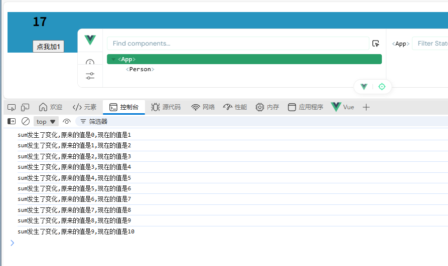The width and height of the screenshot is (448, 266).
Task: Toggle the console sidebar panel icon
Action: pos(12,121)
